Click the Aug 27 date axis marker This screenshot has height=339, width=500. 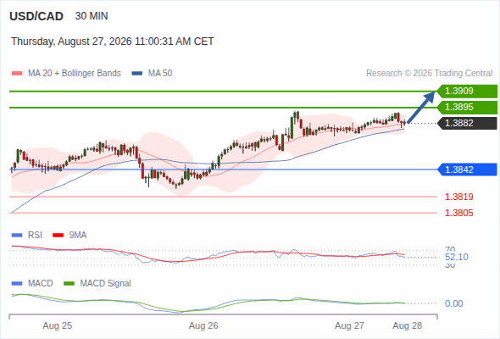coord(349,326)
